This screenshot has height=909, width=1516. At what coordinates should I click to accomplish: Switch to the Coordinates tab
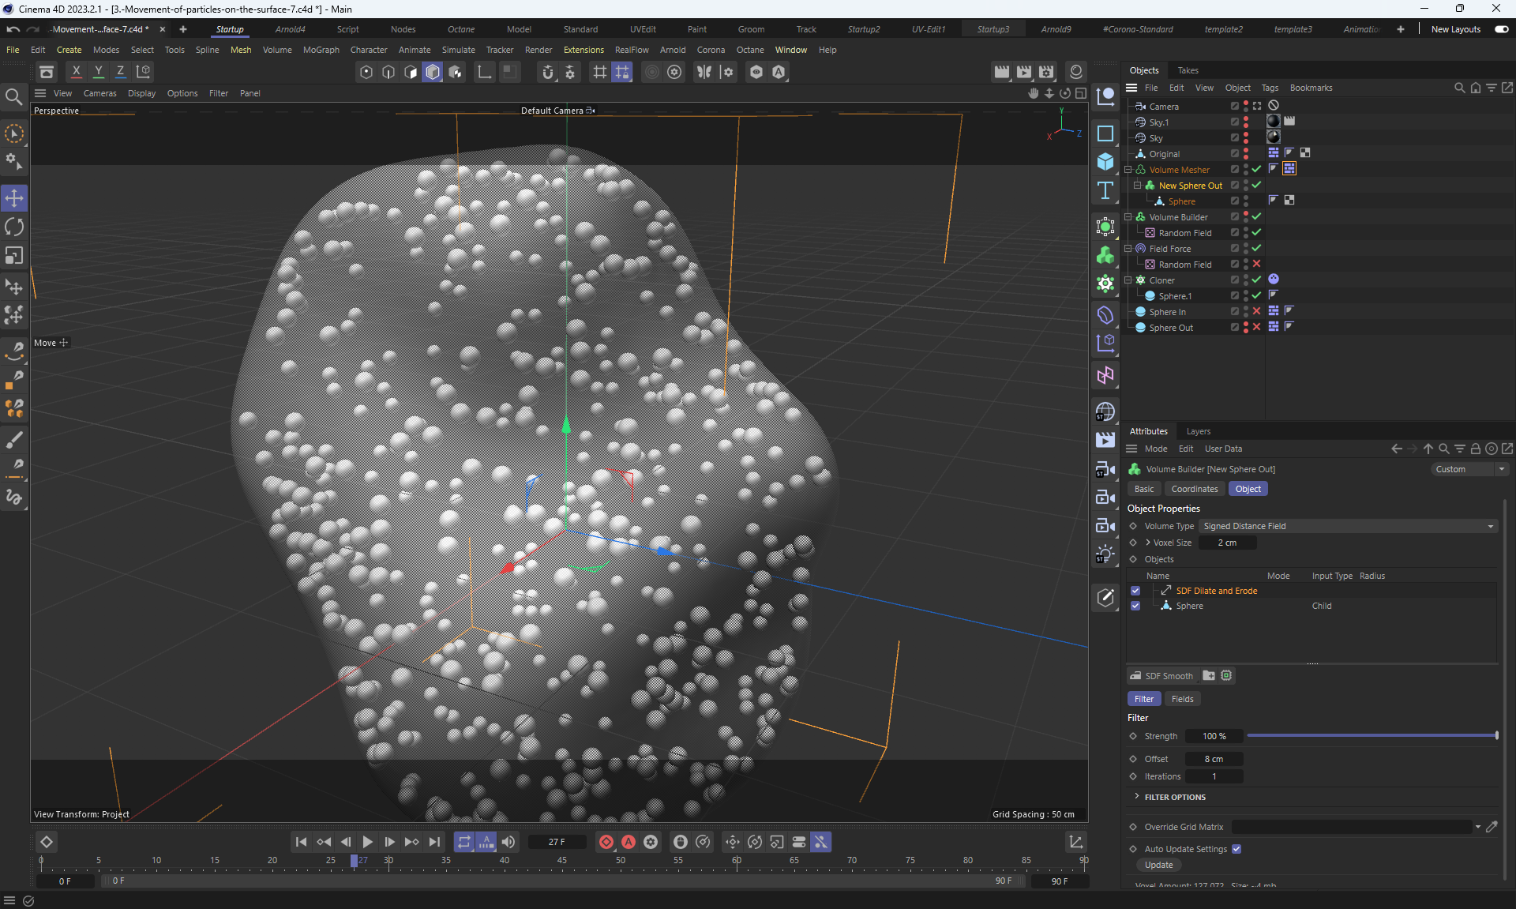click(1194, 489)
